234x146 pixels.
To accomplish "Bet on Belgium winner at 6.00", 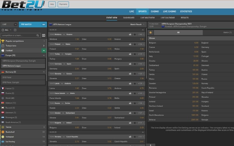I will coord(174,43).
